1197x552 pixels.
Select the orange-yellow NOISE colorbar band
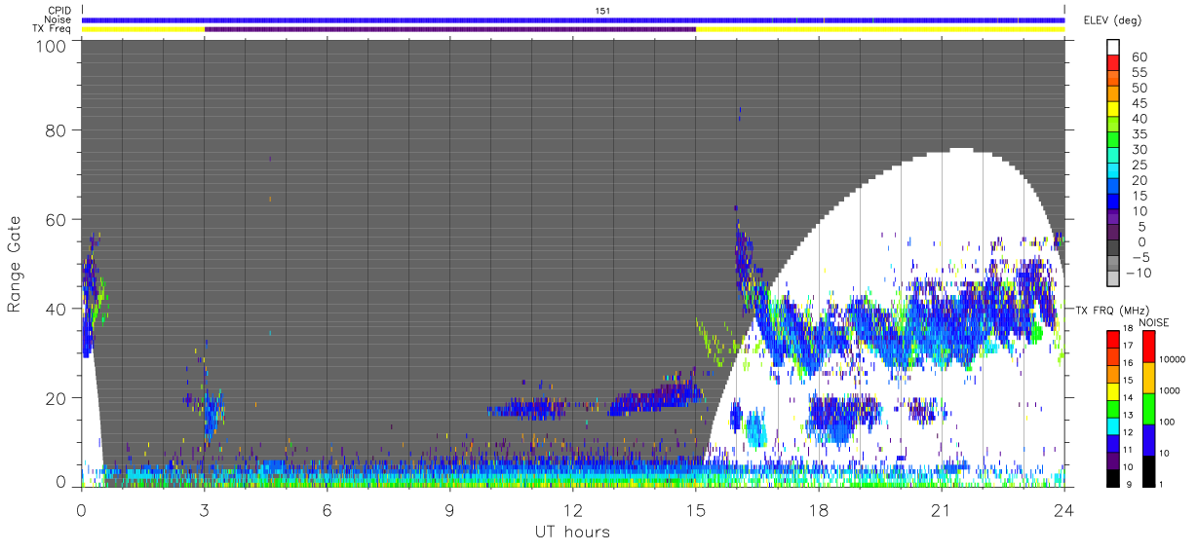coord(1147,378)
